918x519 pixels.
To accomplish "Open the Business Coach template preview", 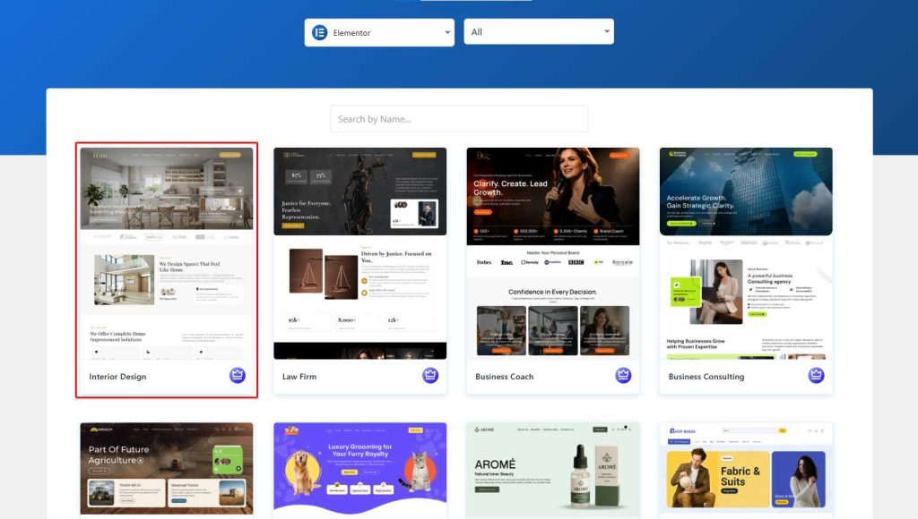I will (552, 253).
